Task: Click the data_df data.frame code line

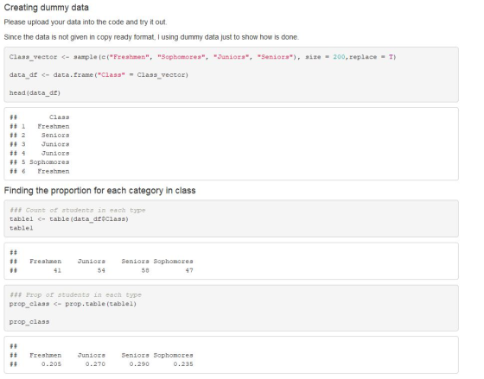Action: click(x=99, y=75)
